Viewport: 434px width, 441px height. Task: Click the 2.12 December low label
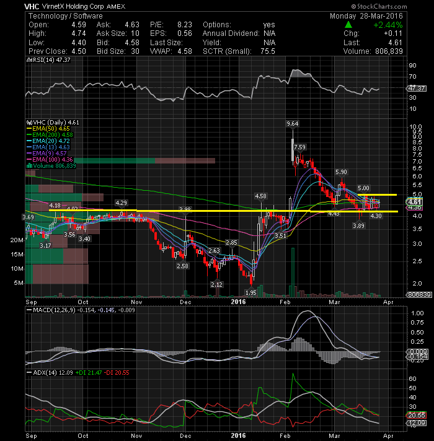(216, 285)
